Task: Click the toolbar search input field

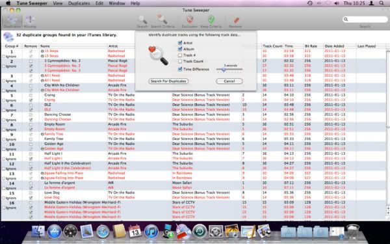Action: [x=365, y=19]
